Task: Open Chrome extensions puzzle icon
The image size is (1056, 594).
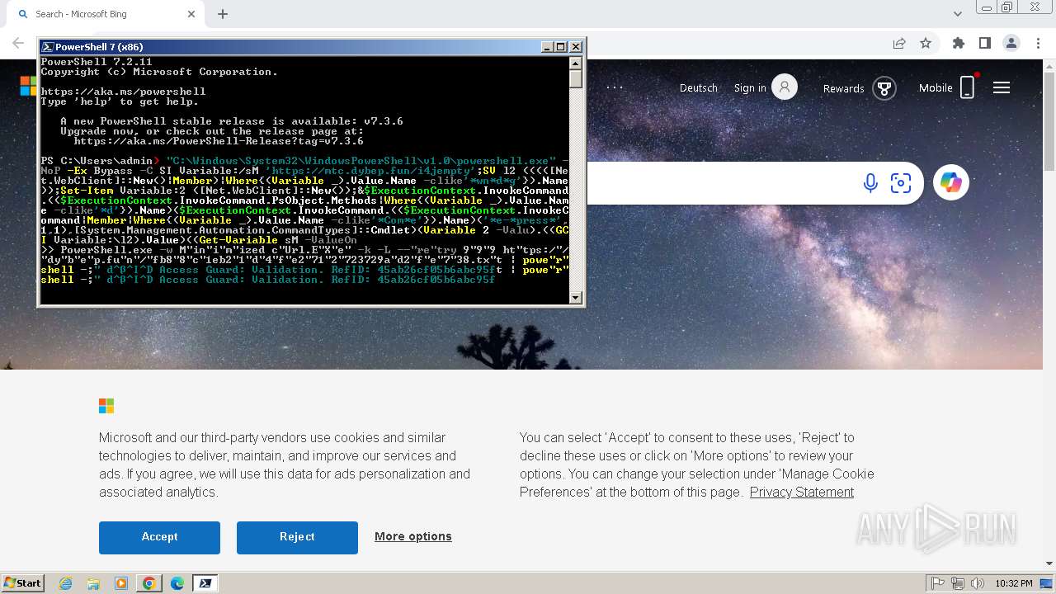Action: click(x=958, y=43)
